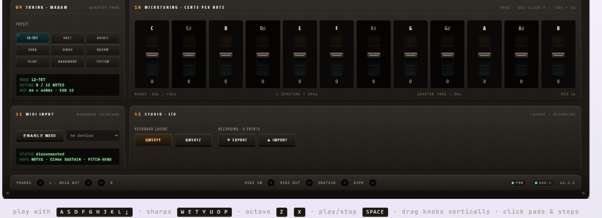Select the HUZAM maqam preset
The width and height of the screenshot is (602, 218).
tap(103, 50)
